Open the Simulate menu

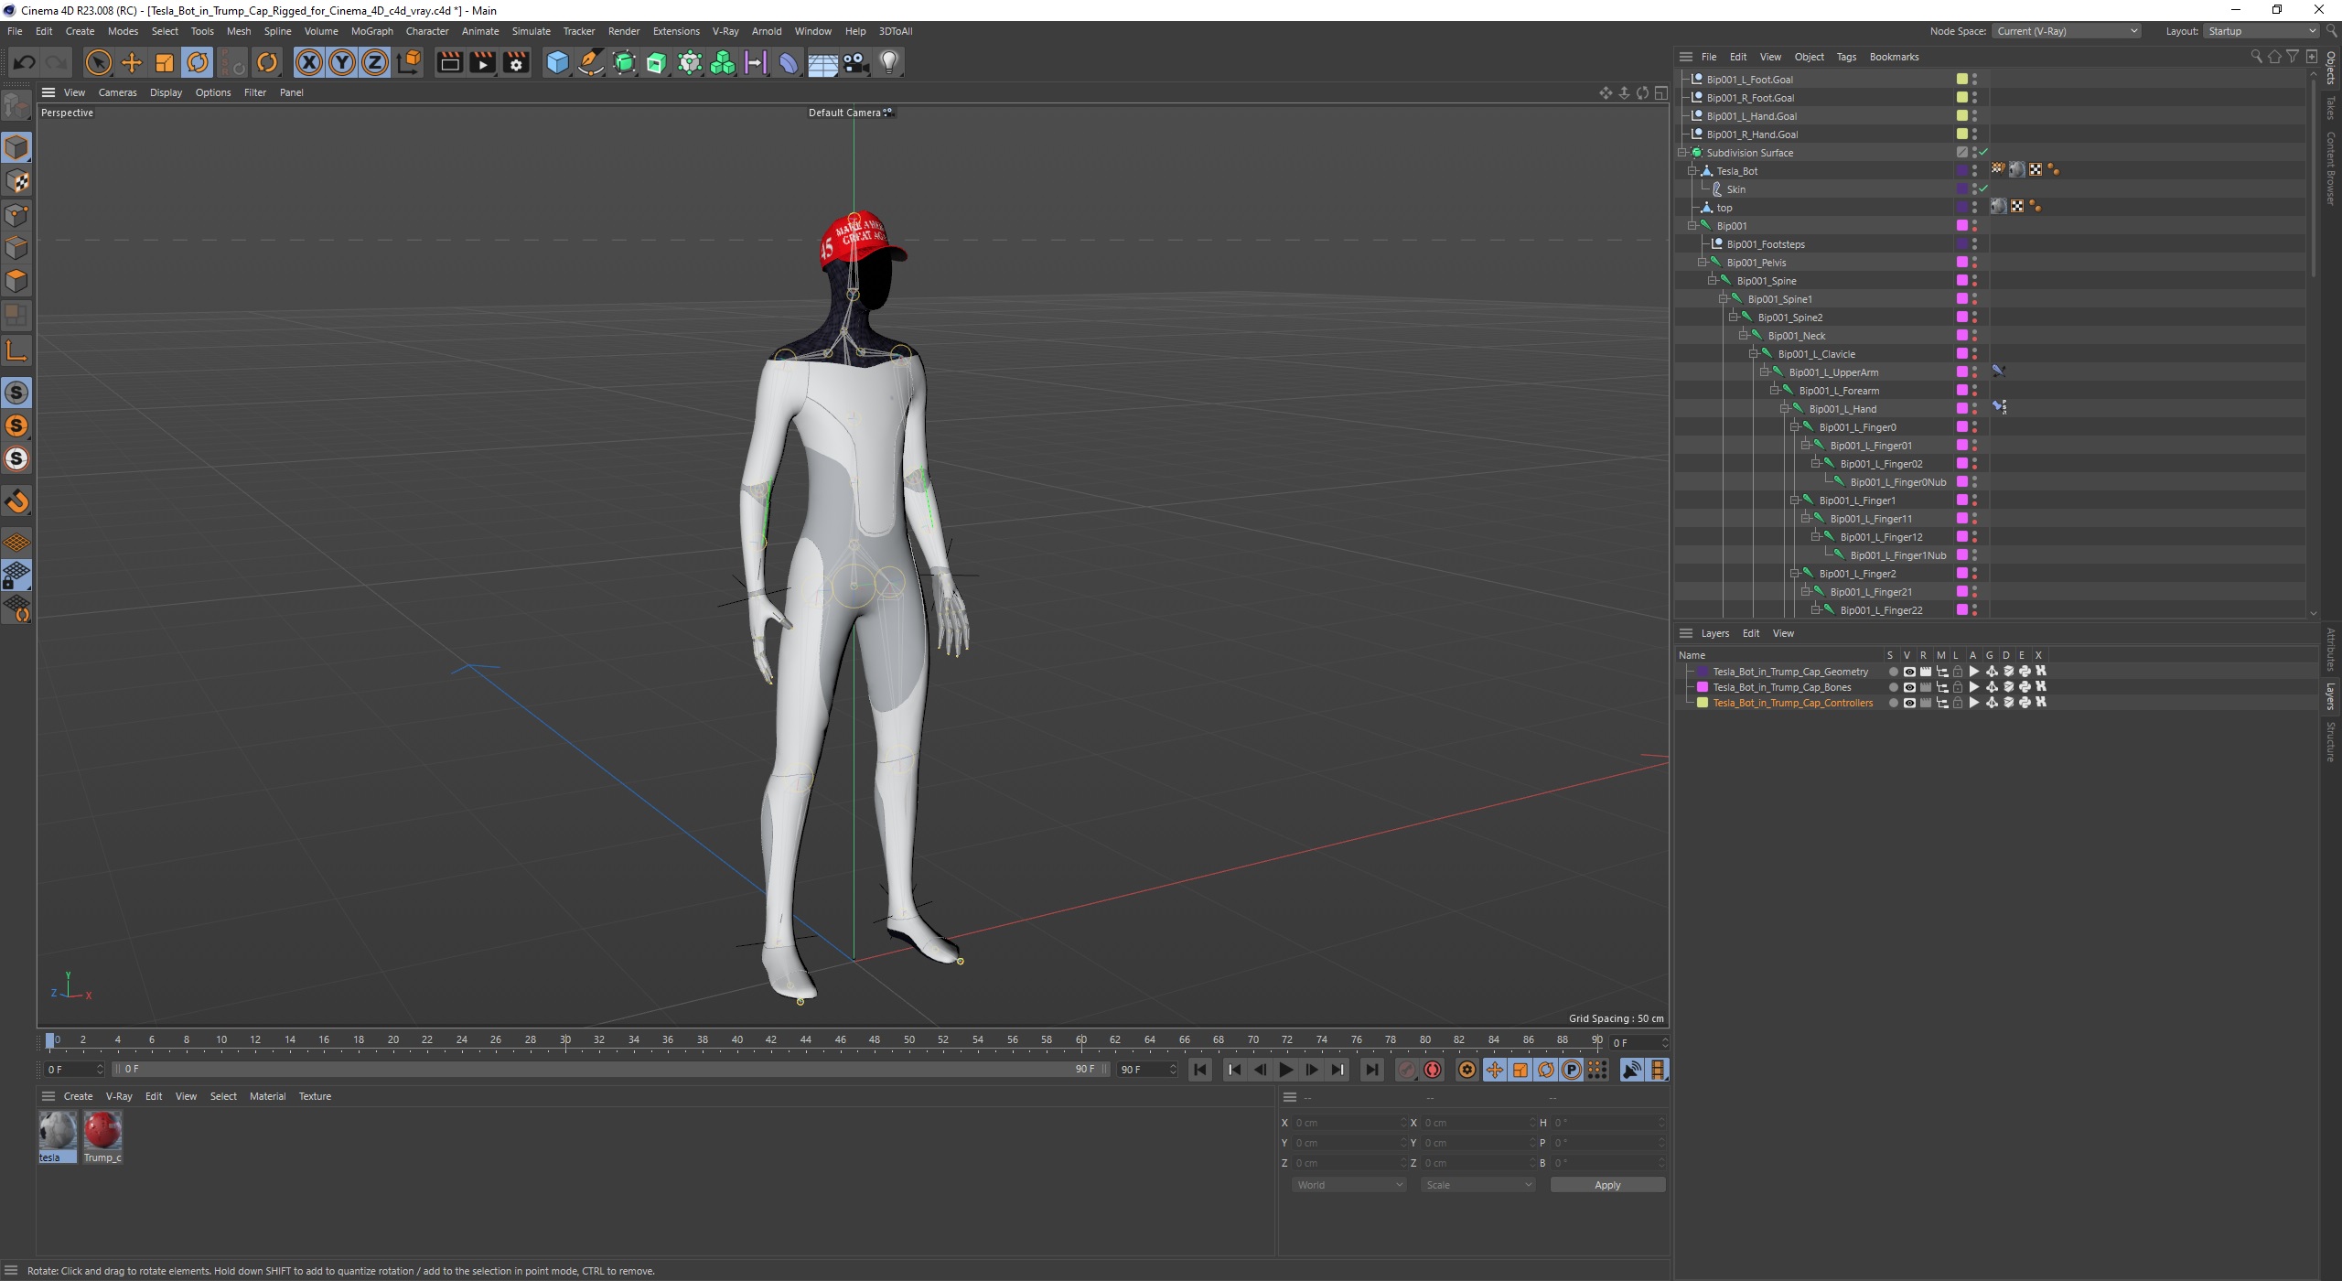pyautogui.click(x=531, y=31)
